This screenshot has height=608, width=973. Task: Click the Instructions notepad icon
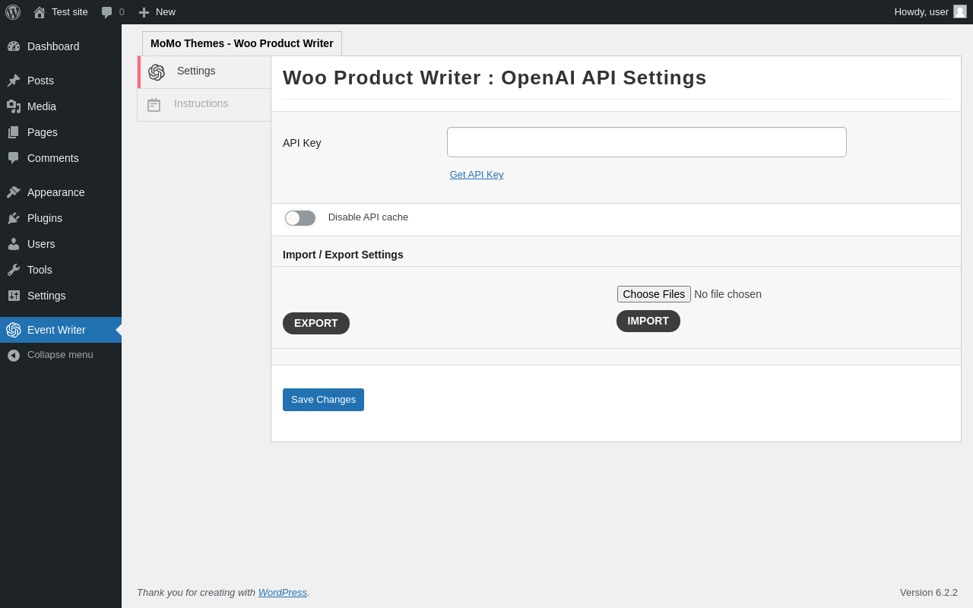(154, 105)
